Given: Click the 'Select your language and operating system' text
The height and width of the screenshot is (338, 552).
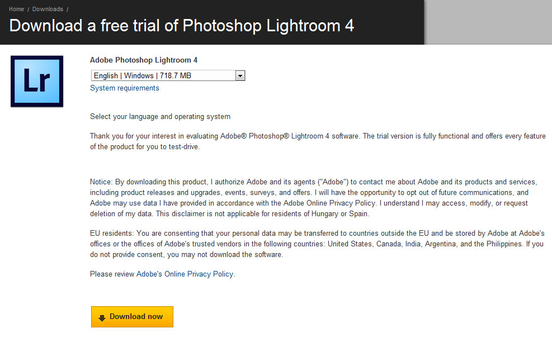Looking at the screenshot, I should pyautogui.click(x=160, y=116).
